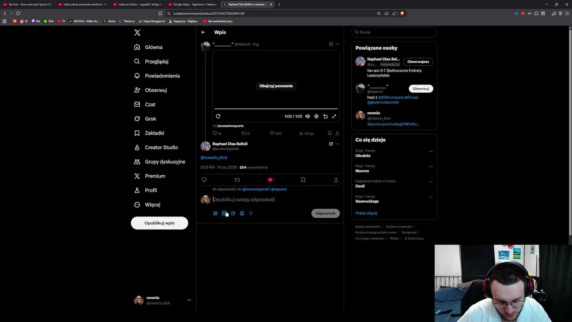The height and width of the screenshot is (322, 572).
Task: Open Obserwuj in the sidebar
Action: point(150,90)
